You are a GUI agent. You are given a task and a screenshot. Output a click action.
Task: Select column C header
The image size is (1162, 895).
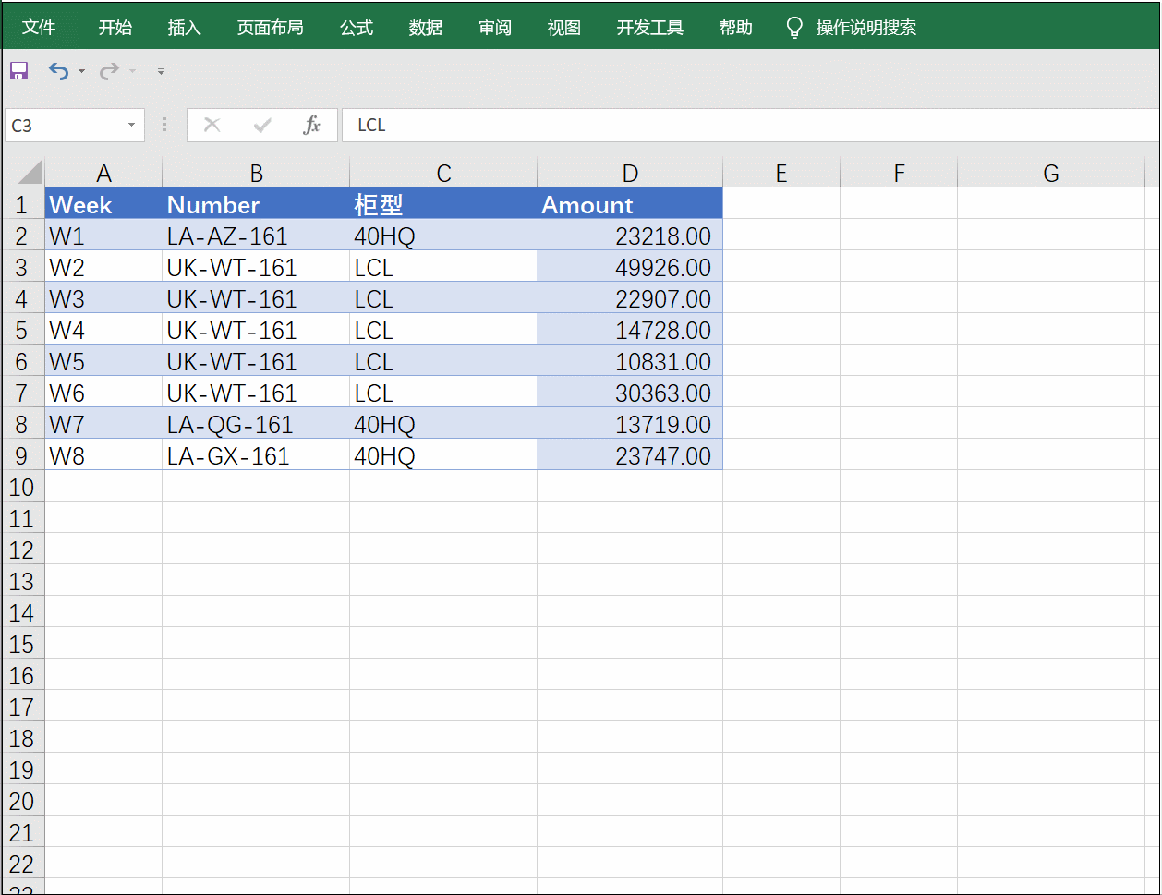(x=443, y=173)
